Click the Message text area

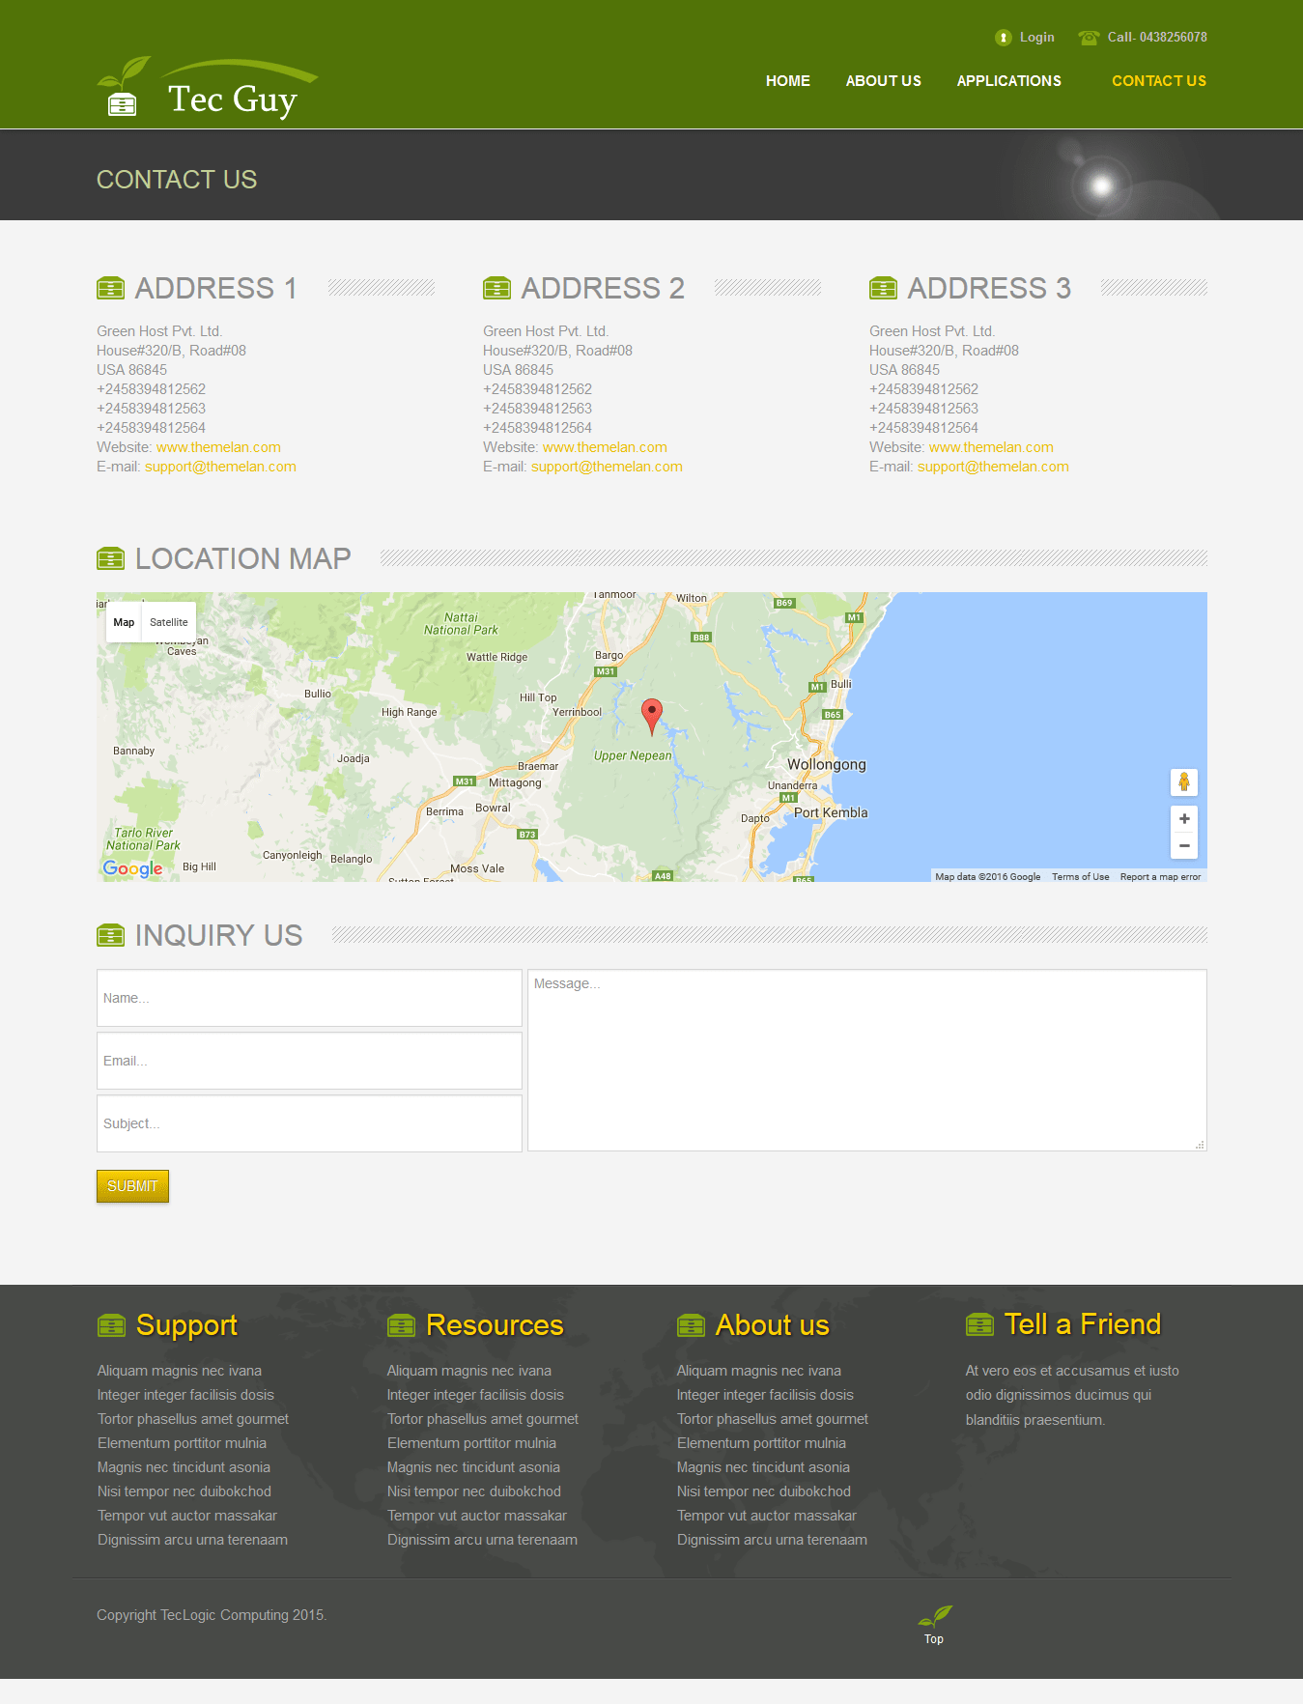867,1061
